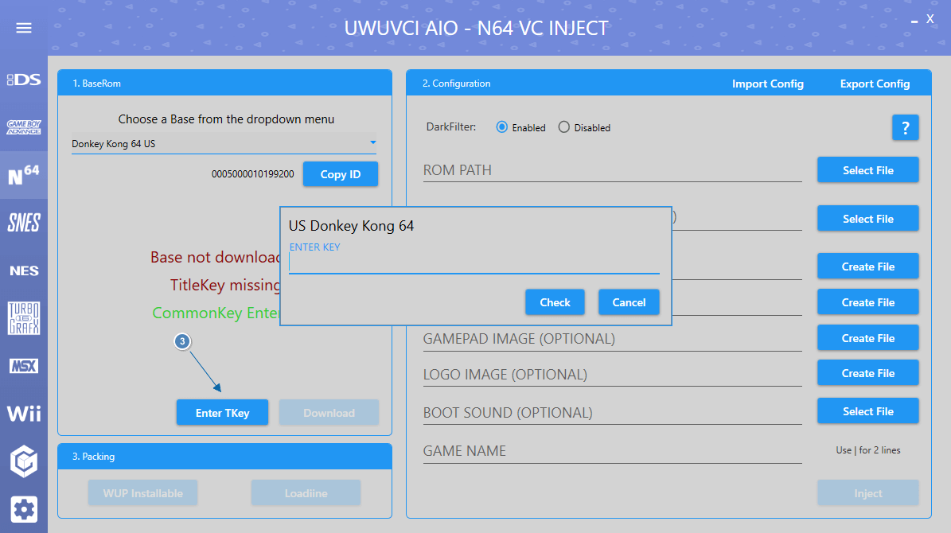Switch to Game Boy Advance injection
951x533 pixels.
(24, 127)
